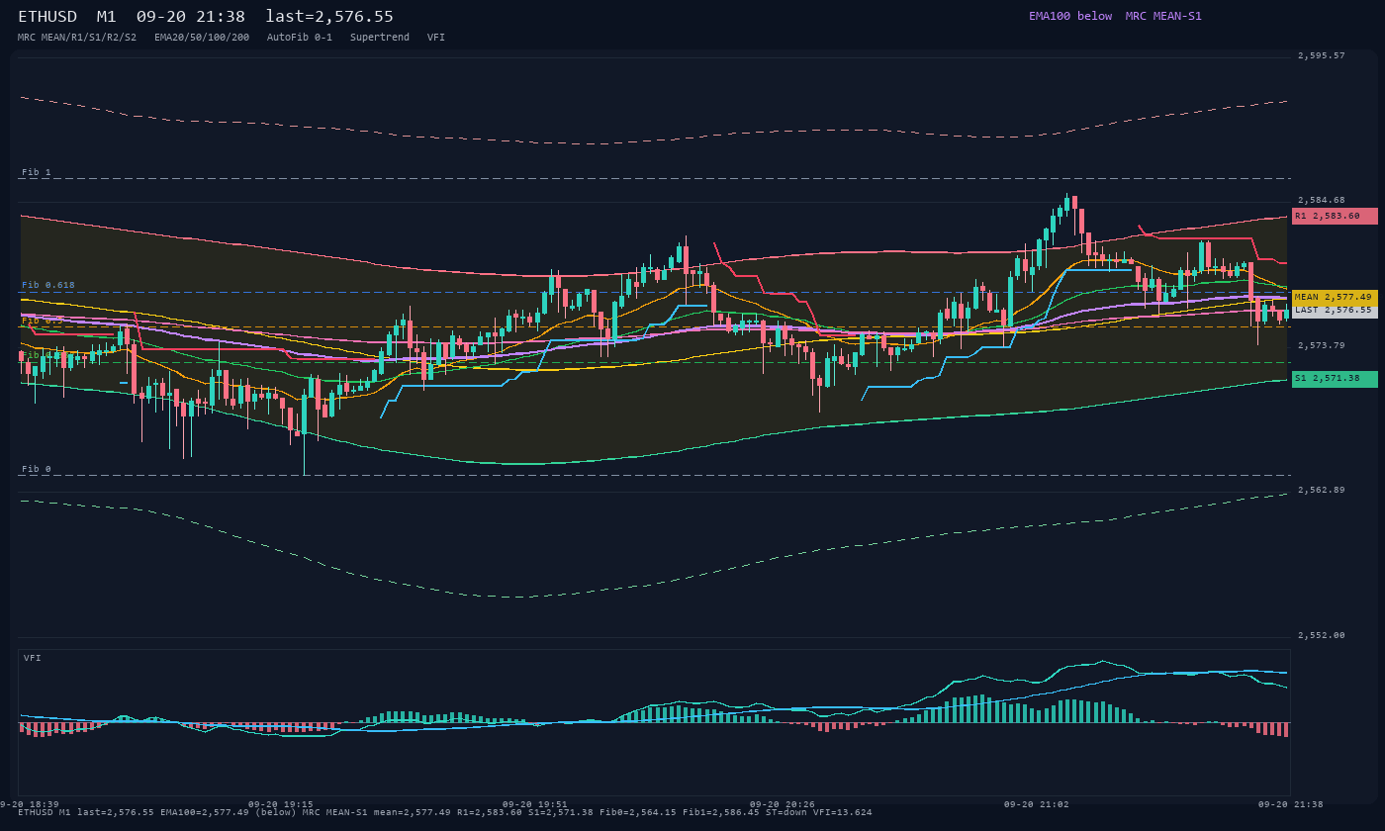The width and height of the screenshot is (1385, 831).
Task: Click the 2,562.89 price axis label
Action: tap(1322, 490)
